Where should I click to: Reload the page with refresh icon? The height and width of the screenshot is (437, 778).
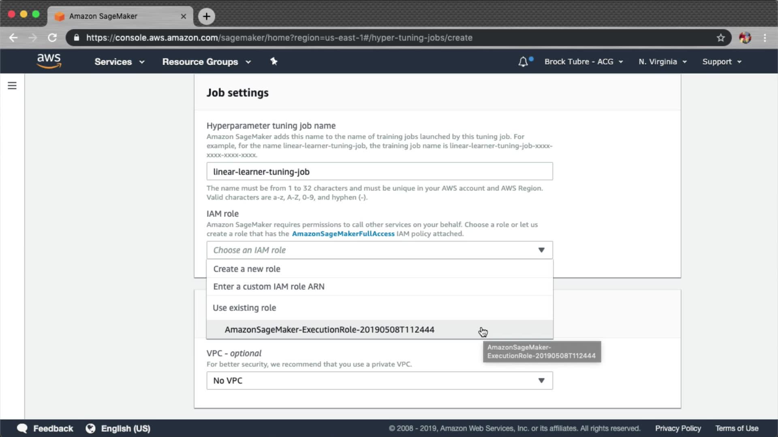[x=52, y=38]
